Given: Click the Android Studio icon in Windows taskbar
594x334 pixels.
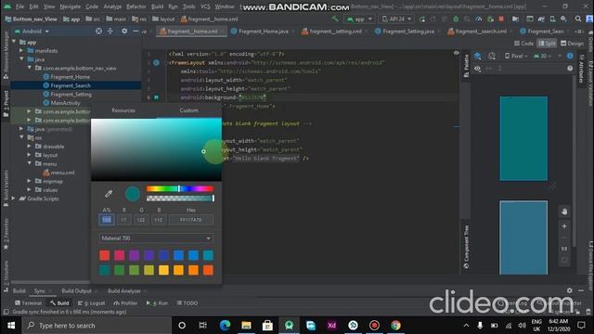Looking at the screenshot, I should (289, 326).
